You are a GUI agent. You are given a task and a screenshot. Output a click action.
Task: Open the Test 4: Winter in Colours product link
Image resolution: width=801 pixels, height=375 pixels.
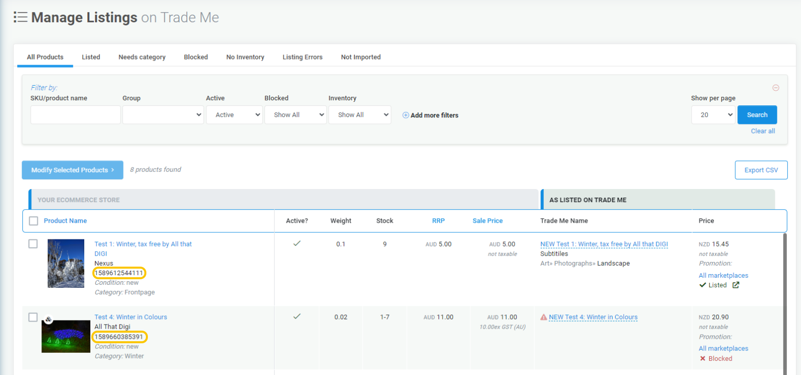click(x=131, y=317)
